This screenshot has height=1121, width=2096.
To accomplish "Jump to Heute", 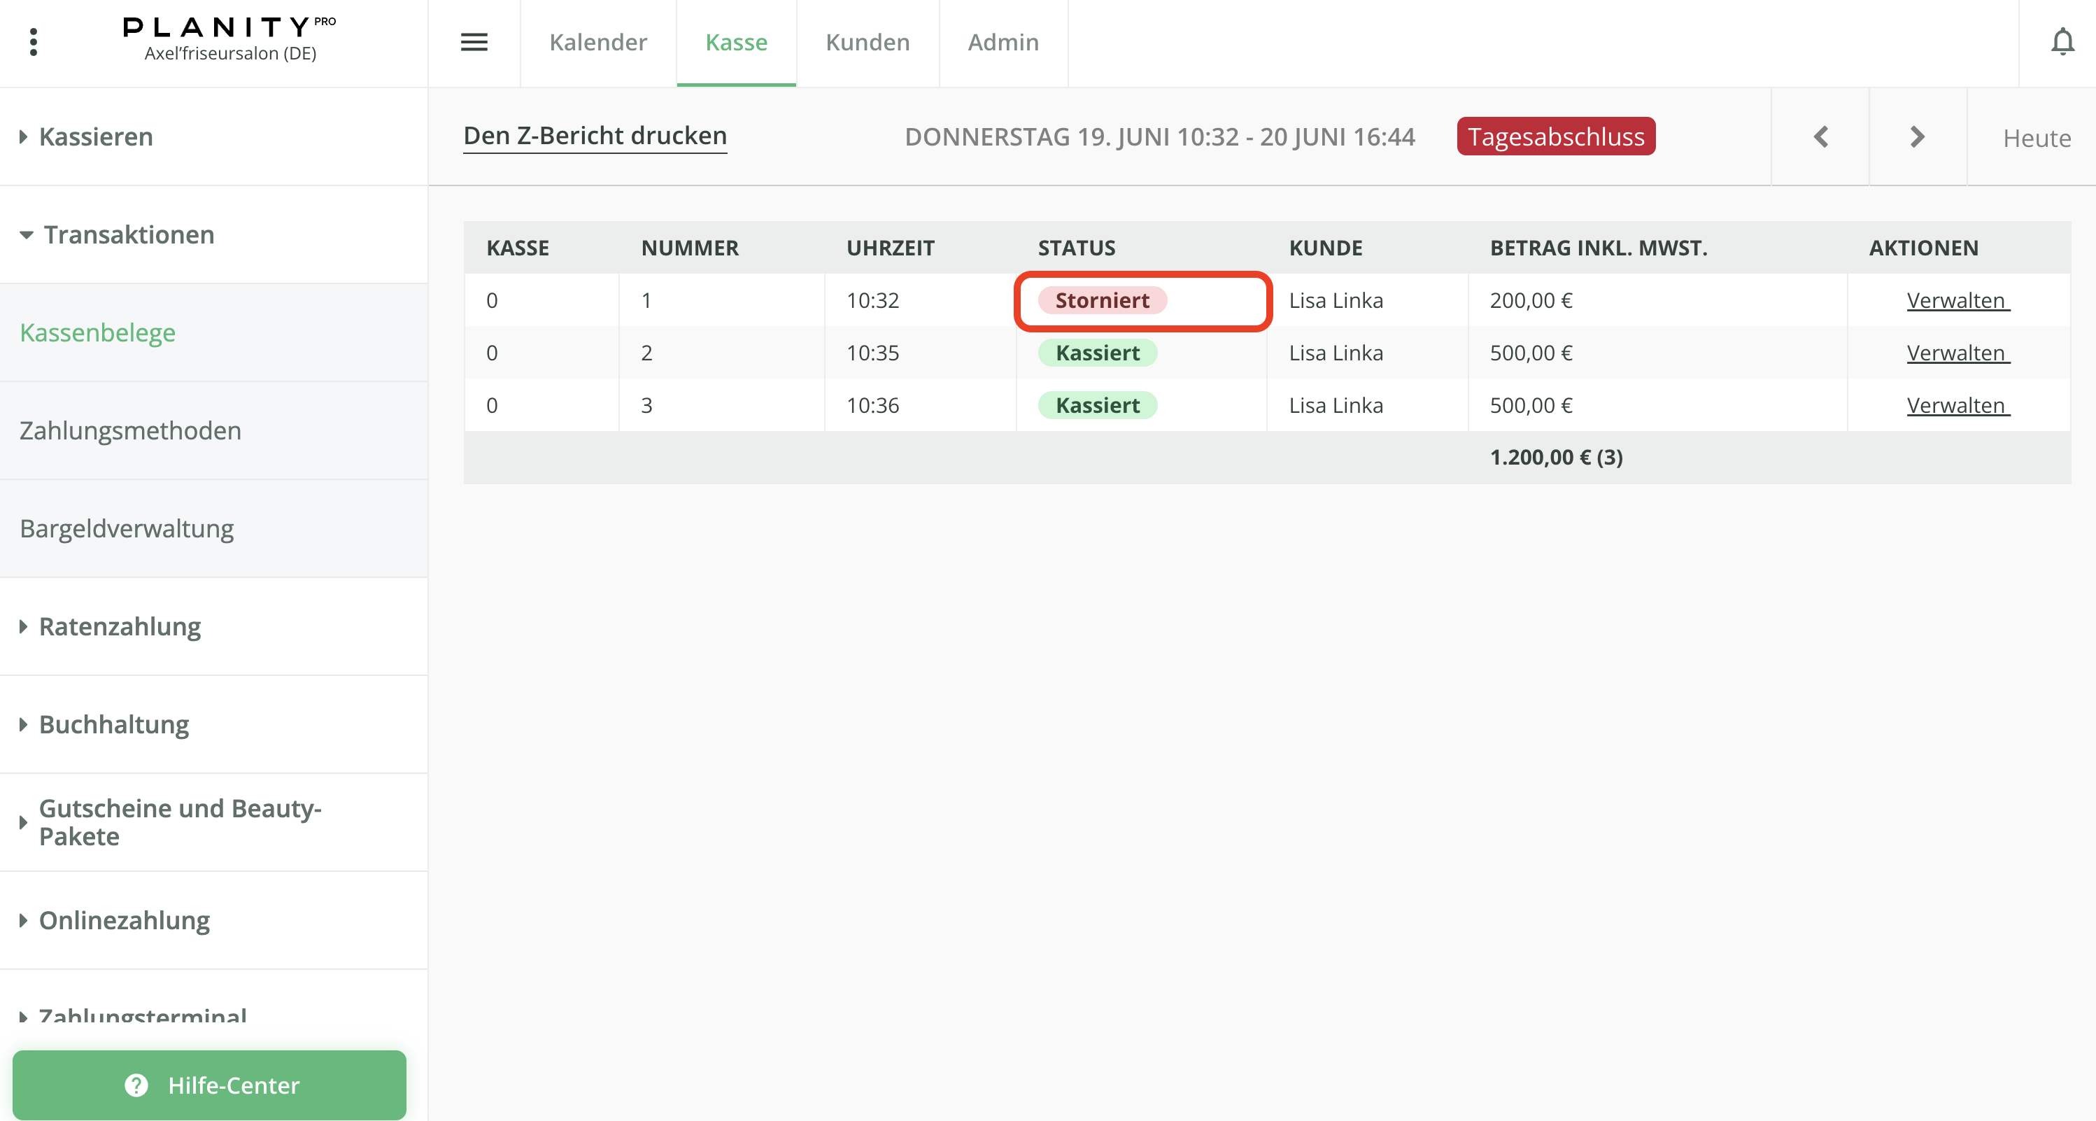I will point(2036,139).
